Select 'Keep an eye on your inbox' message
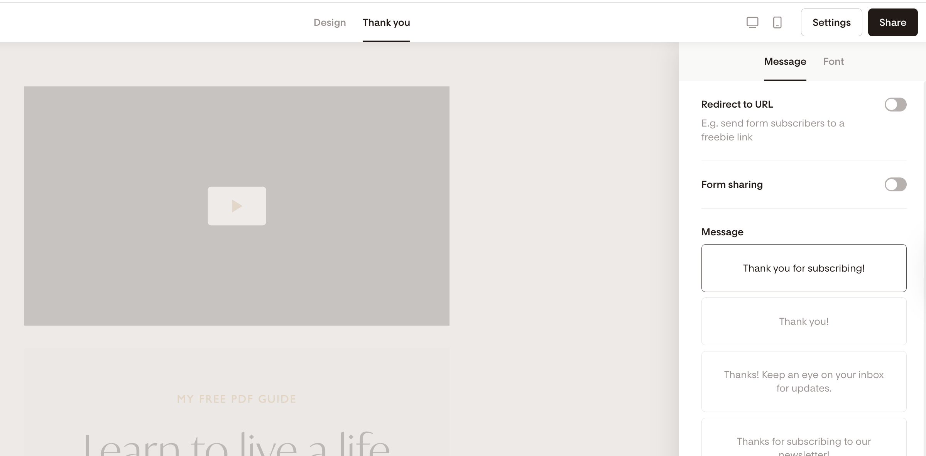 pos(804,381)
